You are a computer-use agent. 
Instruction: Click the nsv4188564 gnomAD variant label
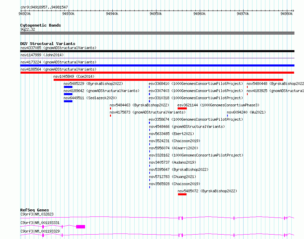(x=58, y=69)
